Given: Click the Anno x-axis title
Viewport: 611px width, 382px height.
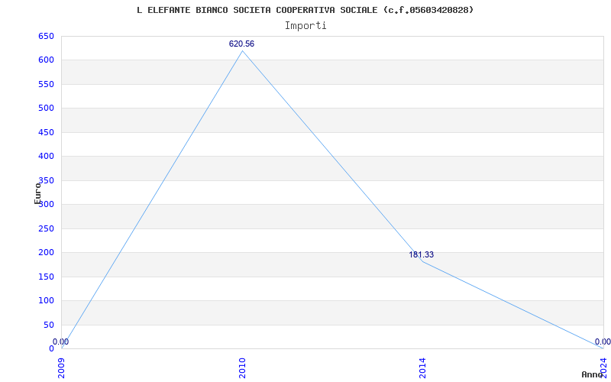Looking at the screenshot, I should point(593,374).
